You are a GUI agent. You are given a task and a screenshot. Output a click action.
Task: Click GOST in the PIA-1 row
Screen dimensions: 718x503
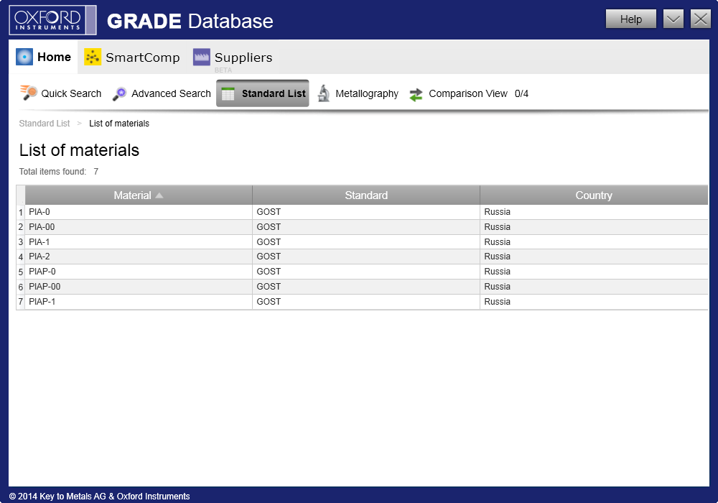coord(269,242)
